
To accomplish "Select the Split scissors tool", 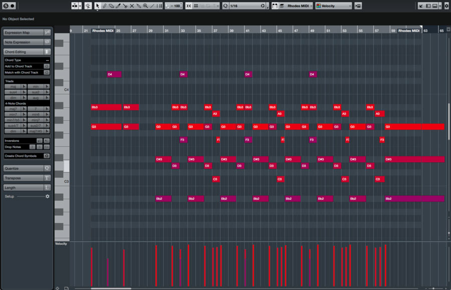I will point(125,6).
